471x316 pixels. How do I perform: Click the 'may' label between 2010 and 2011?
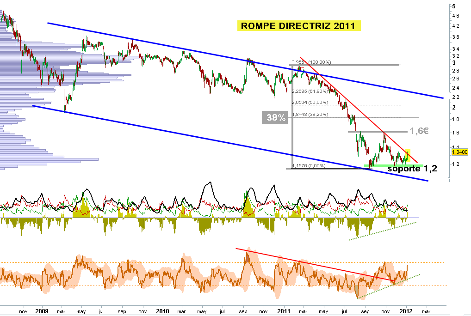point(202,312)
